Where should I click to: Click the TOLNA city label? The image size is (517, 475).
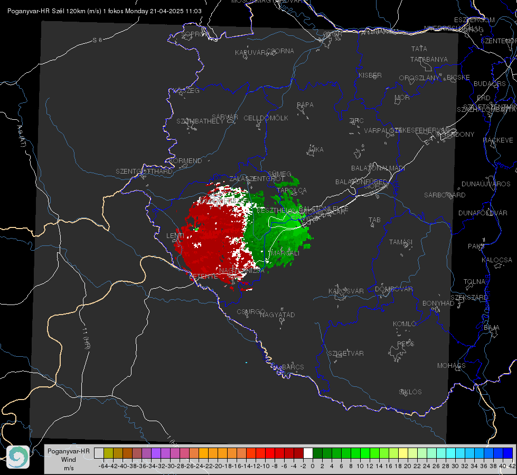tap(475, 282)
